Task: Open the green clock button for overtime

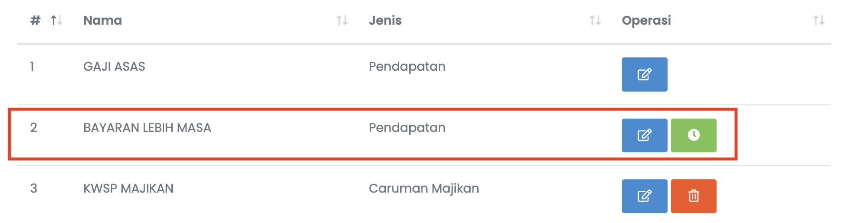Action: coord(693,135)
